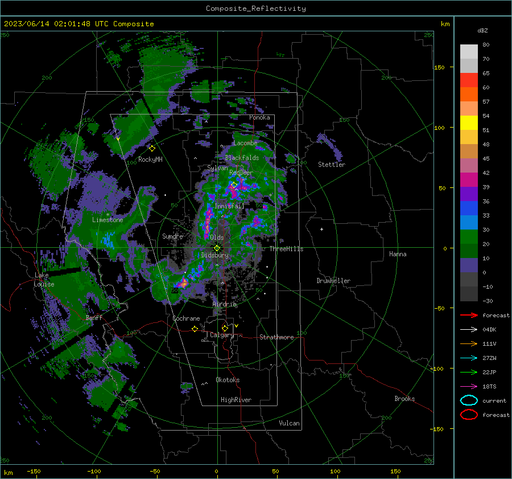
Task: Click the Sylvan label
Action: [x=217, y=168]
